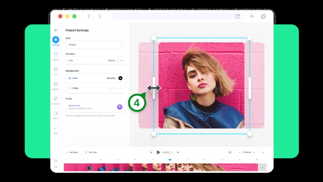Open the black background color swatch
The width and height of the screenshot is (323, 182).
120,78
